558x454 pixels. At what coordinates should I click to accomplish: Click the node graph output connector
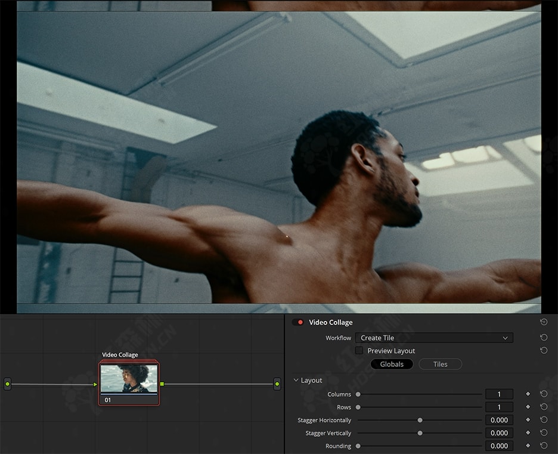[x=277, y=384]
